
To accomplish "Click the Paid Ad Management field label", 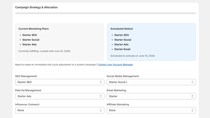I will point(28,90).
